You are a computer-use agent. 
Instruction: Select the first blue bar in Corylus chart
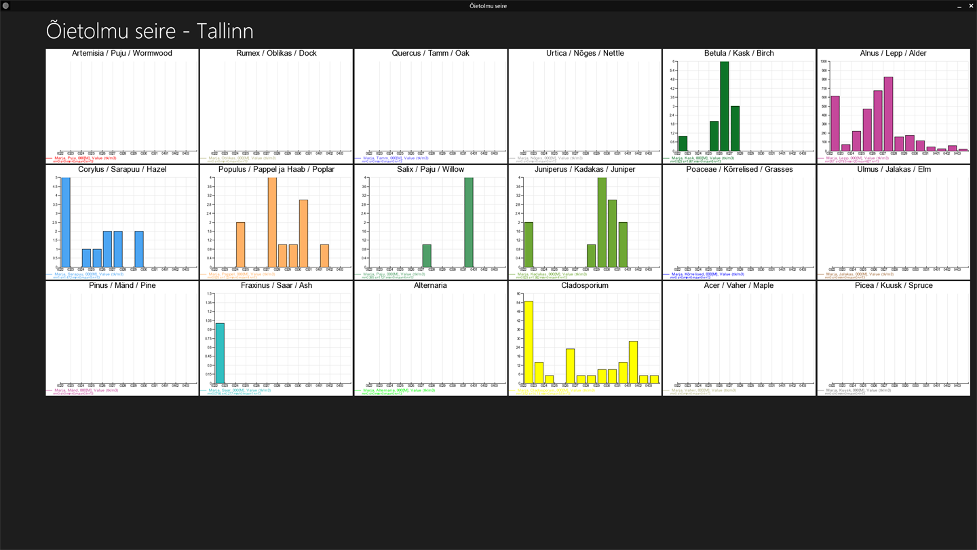click(66, 222)
